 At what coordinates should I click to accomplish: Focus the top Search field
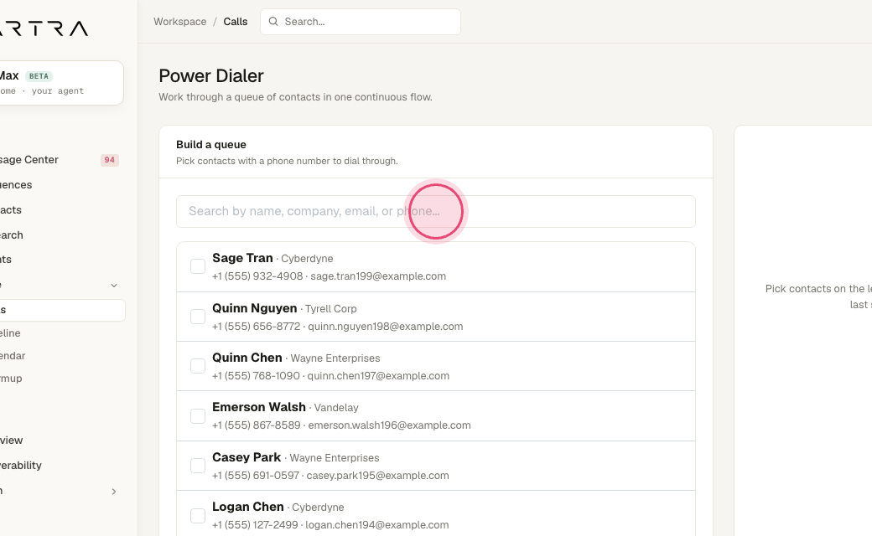(x=361, y=22)
